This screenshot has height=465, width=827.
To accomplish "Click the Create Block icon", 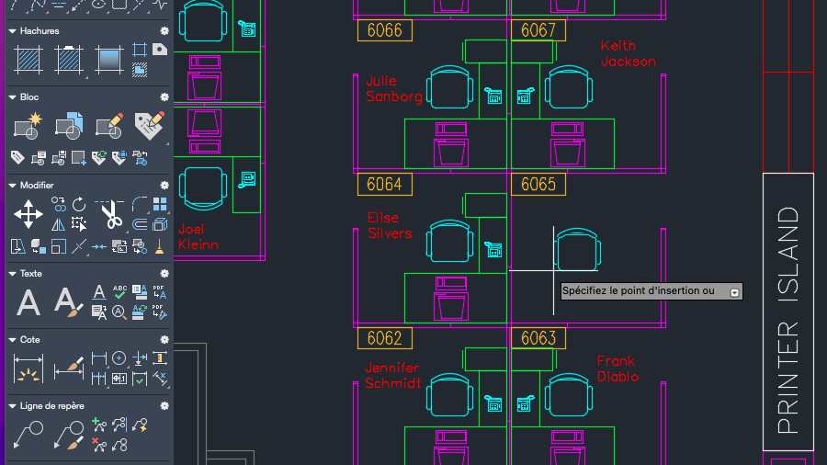I will [x=28, y=126].
